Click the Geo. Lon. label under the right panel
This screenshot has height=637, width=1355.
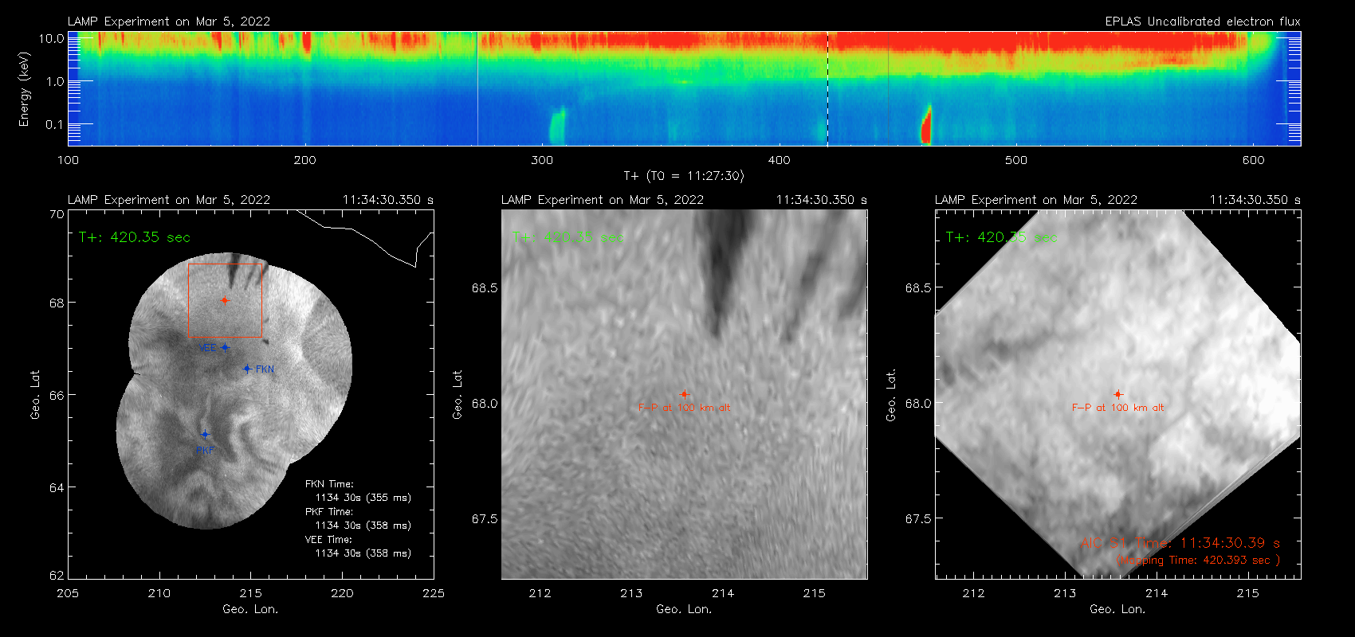tap(1117, 609)
